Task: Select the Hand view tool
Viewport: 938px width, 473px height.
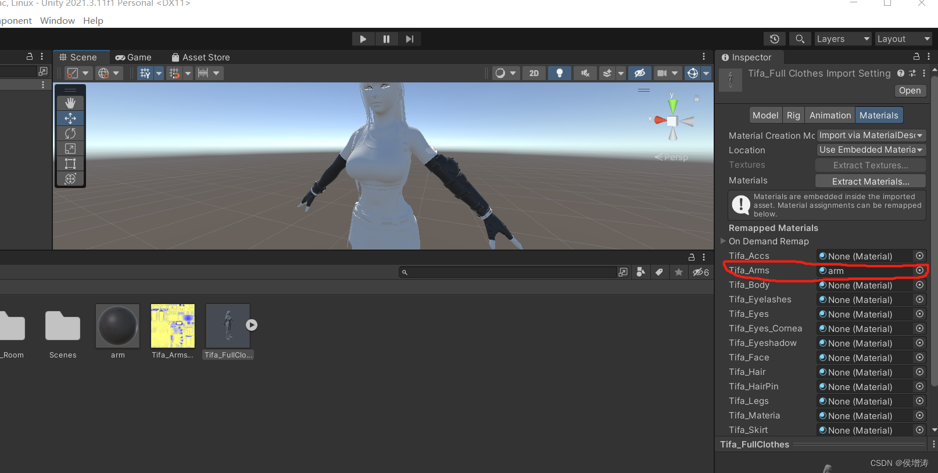Action: [70, 103]
